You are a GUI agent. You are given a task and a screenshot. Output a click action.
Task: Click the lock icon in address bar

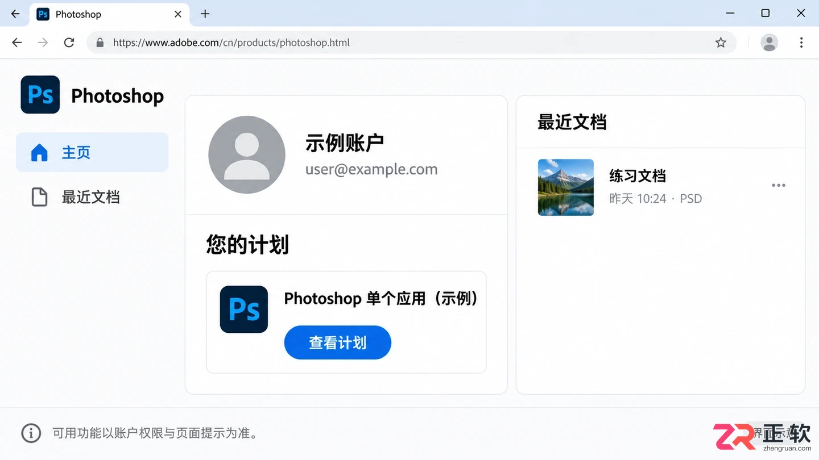coord(100,43)
